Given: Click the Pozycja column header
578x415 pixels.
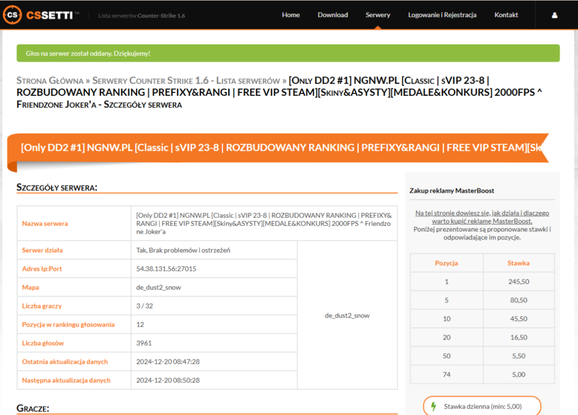Looking at the screenshot, I should [446, 263].
